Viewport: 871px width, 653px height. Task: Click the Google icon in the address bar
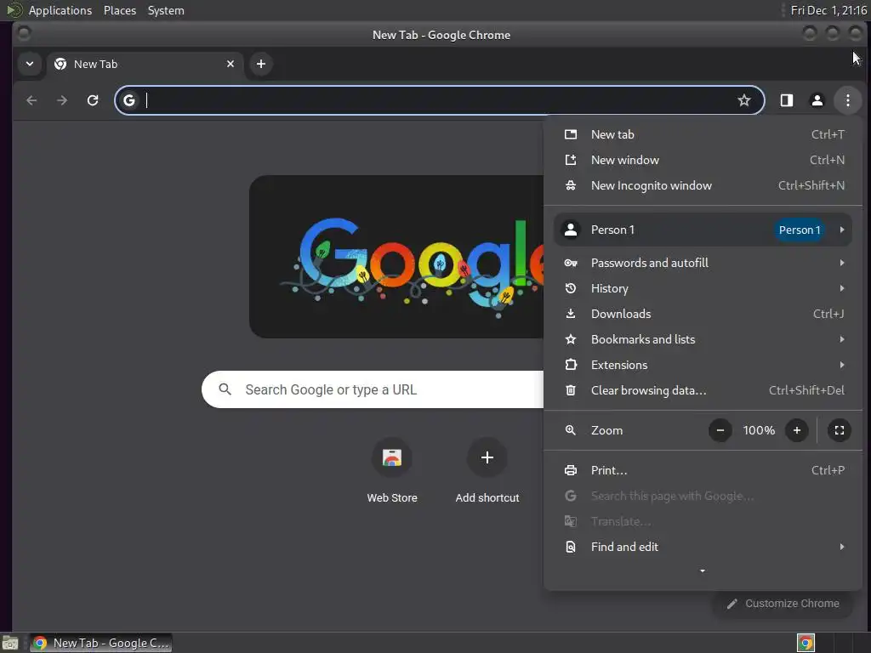pyautogui.click(x=129, y=100)
